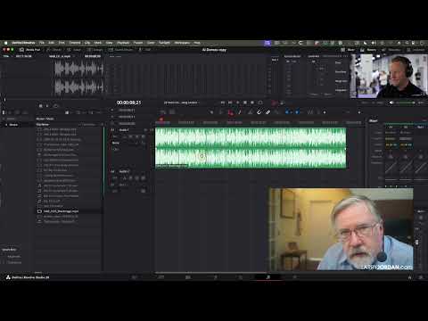Toggle solo on Audio 2 track
The width and height of the screenshot is (428, 321).
(137, 178)
